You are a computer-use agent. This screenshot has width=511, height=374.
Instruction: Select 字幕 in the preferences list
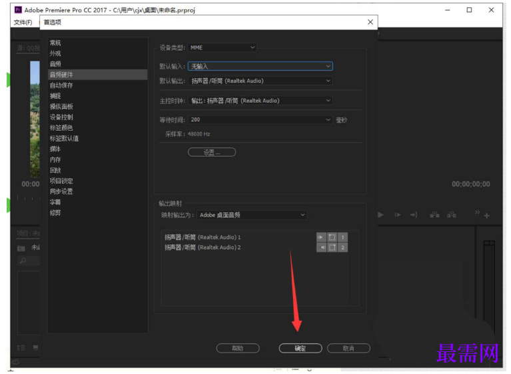(x=55, y=202)
